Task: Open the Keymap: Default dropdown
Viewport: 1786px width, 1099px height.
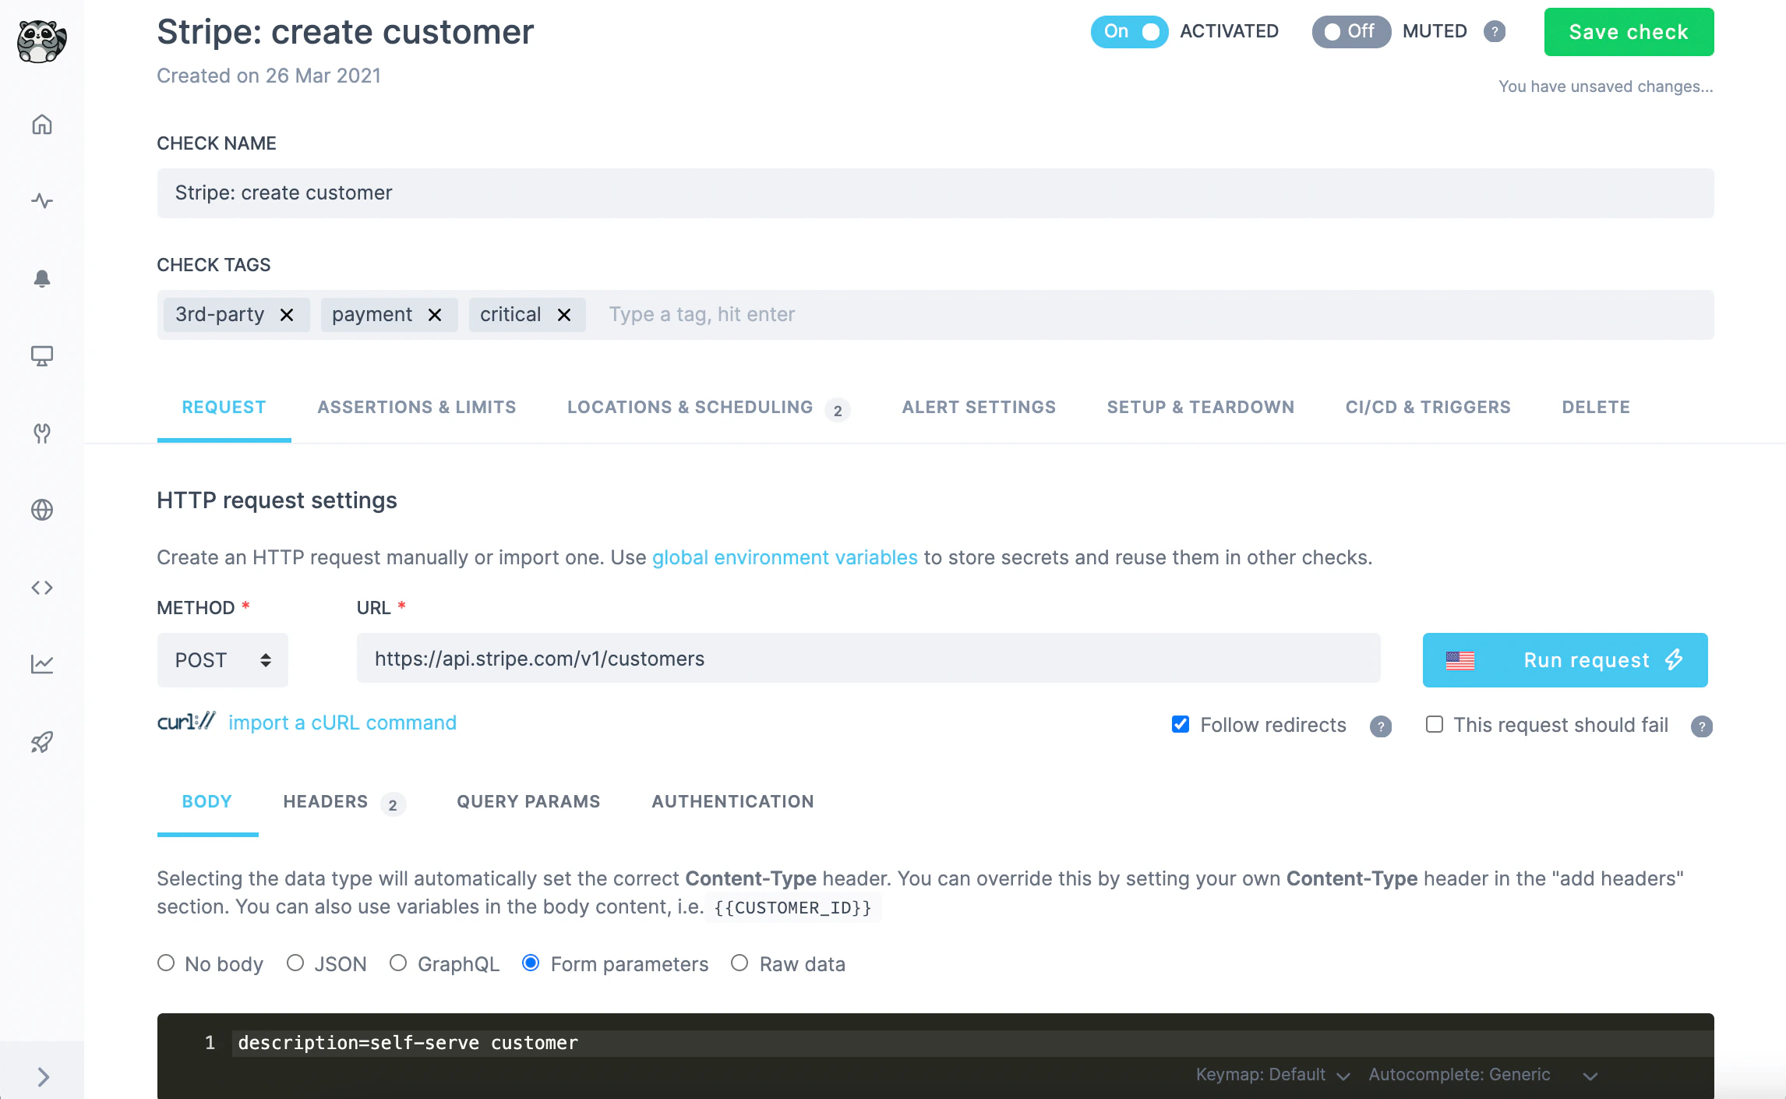Action: pos(1272,1074)
